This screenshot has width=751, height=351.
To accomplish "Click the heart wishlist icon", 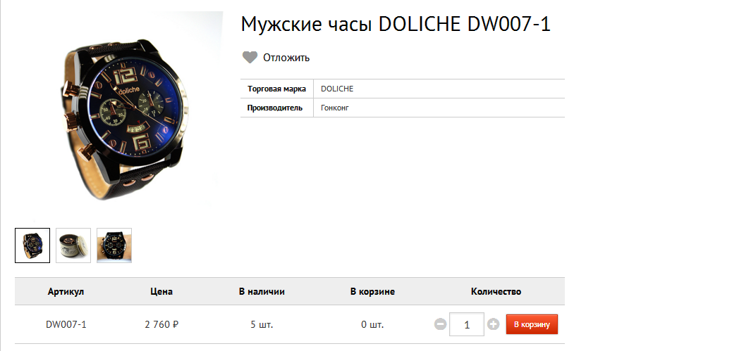I will 249,58.
